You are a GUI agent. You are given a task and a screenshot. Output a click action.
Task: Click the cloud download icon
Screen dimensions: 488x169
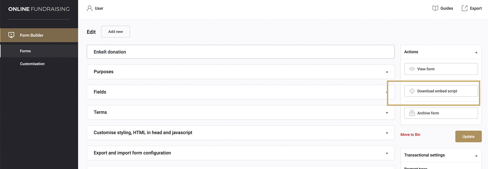coord(412,91)
